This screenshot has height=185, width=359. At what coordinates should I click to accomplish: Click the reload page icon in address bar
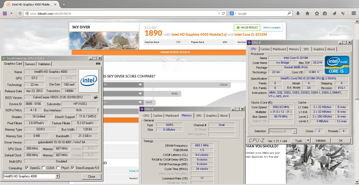(224, 13)
